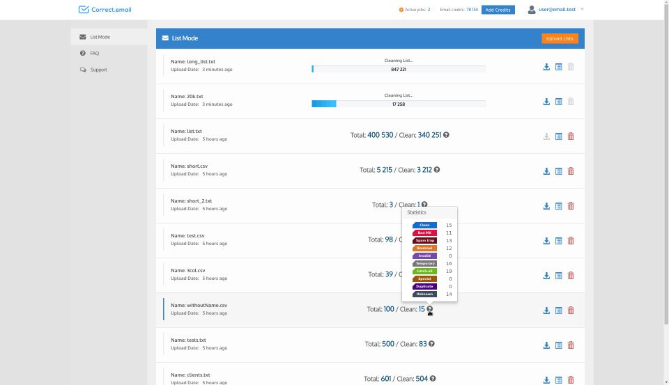Open table view for tests.txt
This screenshot has width=669, height=385.
tap(558, 345)
